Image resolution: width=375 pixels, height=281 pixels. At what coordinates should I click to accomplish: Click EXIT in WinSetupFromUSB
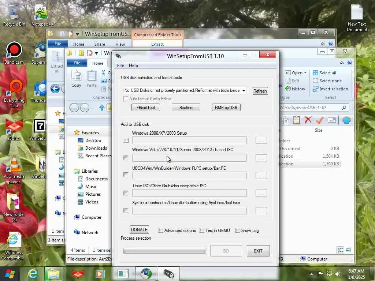point(258,251)
